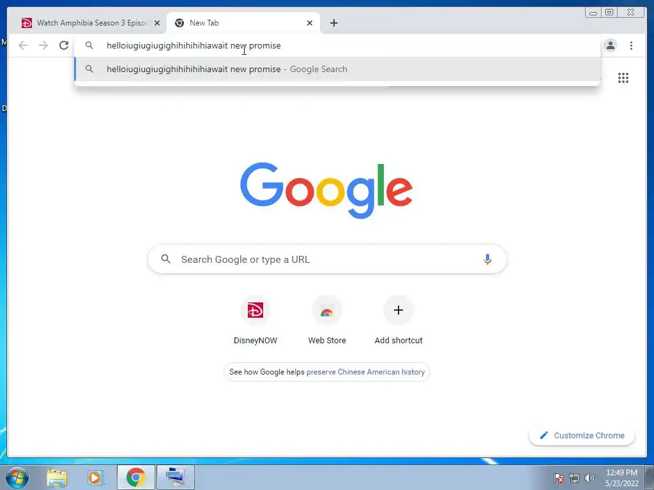
Task: Open Customize Chrome button
Action: coord(582,435)
